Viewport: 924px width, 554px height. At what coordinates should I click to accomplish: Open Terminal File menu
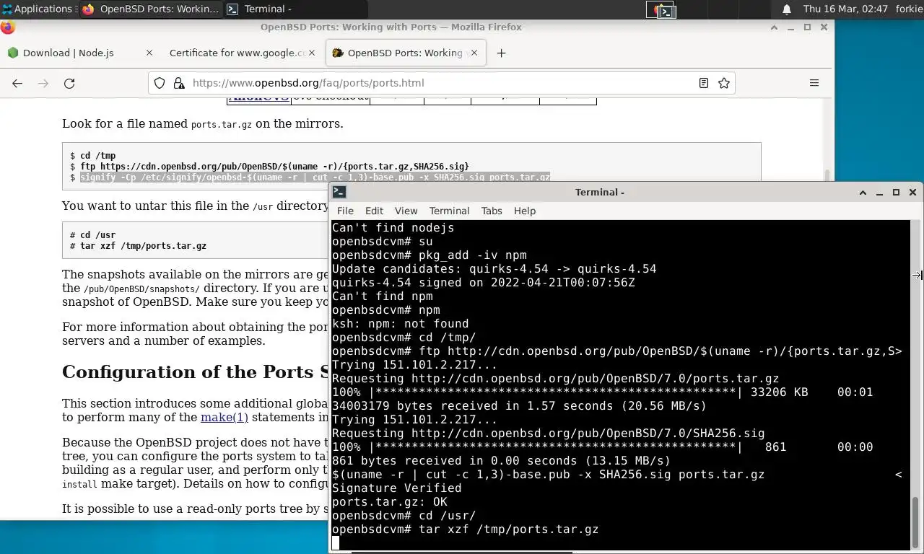tap(345, 211)
